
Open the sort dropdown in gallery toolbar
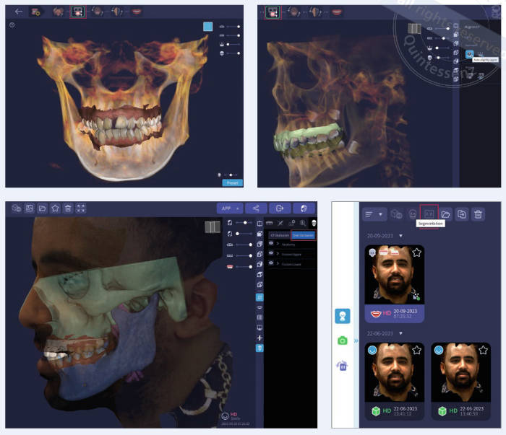click(374, 214)
